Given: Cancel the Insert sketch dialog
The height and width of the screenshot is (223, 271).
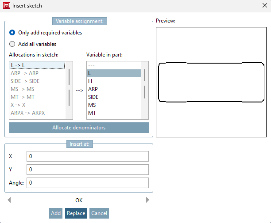Looking at the screenshot, I should pos(99,213).
